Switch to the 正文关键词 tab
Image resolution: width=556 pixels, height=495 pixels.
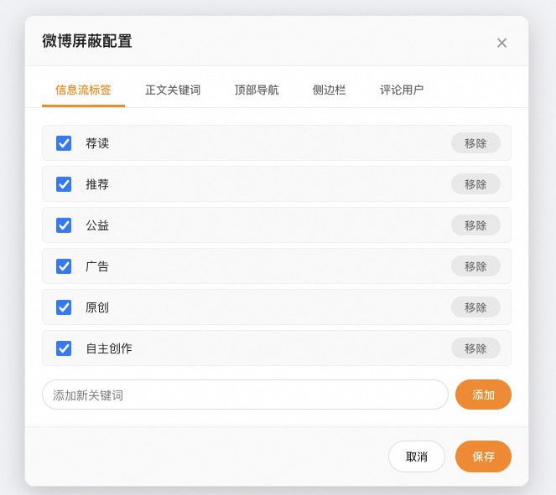point(173,90)
